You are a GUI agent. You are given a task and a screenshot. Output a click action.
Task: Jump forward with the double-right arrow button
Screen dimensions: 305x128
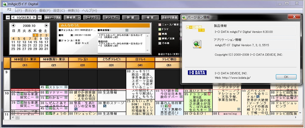tap(40, 18)
